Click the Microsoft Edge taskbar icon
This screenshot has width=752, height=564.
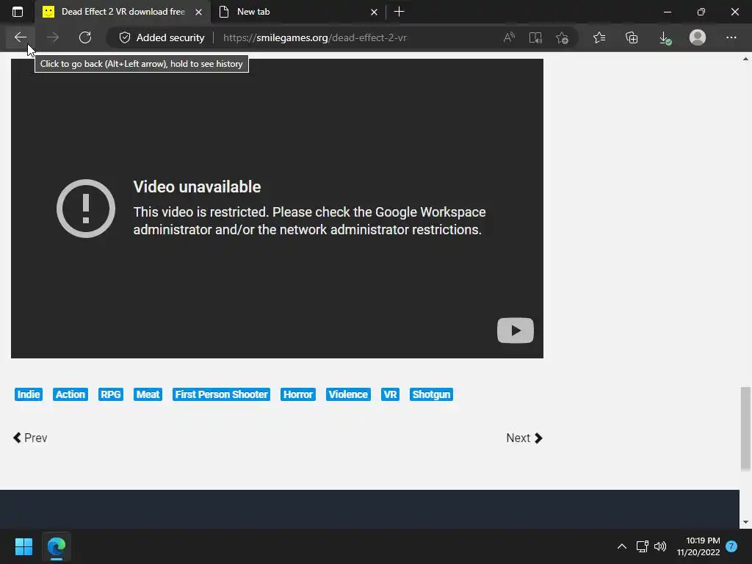[56, 546]
